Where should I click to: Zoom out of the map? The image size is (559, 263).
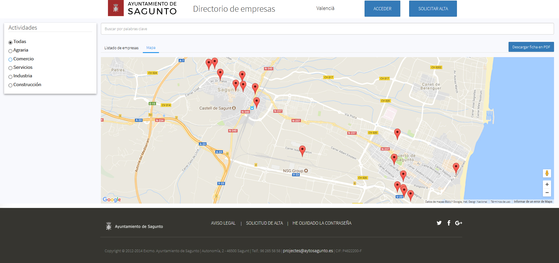coord(547,193)
